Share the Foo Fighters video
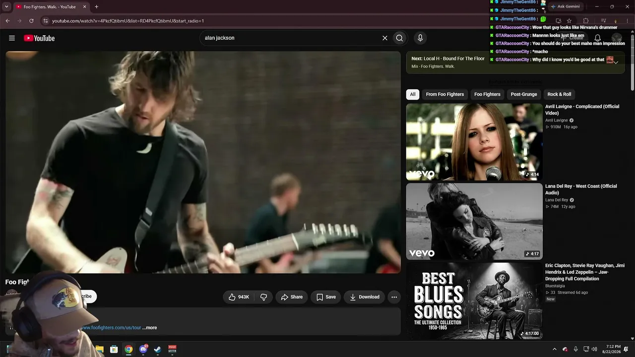This screenshot has width=635, height=357. [x=292, y=297]
